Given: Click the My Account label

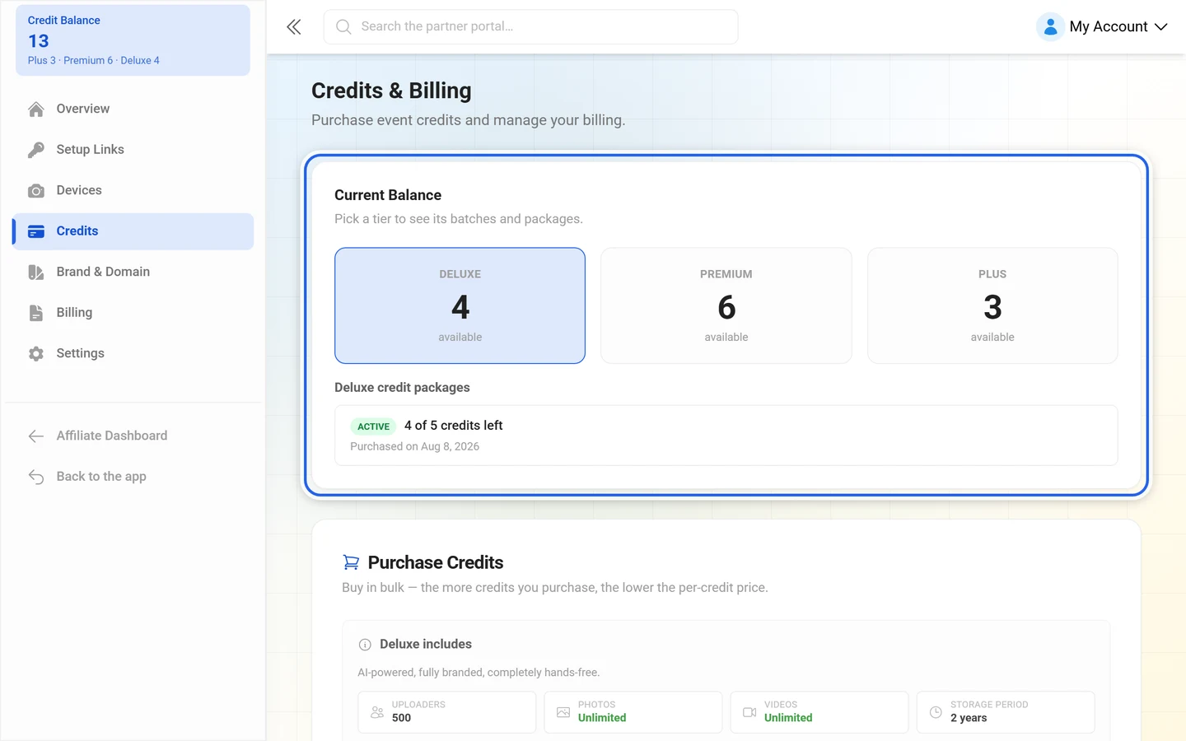Looking at the screenshot, I should coord(1109,27).
